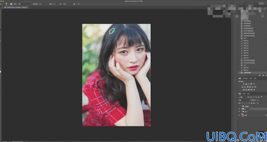267x142 pixels.
Task: Open the layer blending mode dropdown
Action: click(244, 100)
